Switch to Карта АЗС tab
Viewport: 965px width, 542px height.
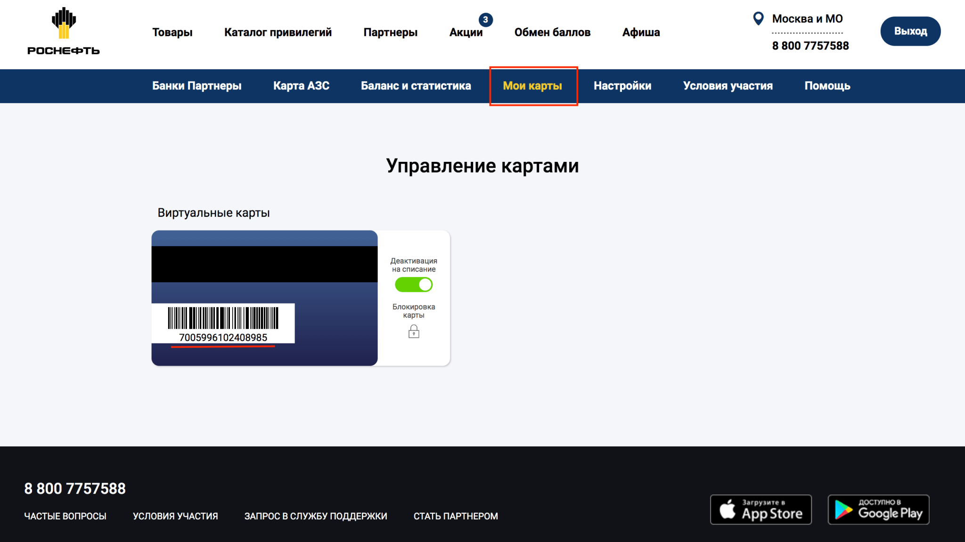(301, 86)
